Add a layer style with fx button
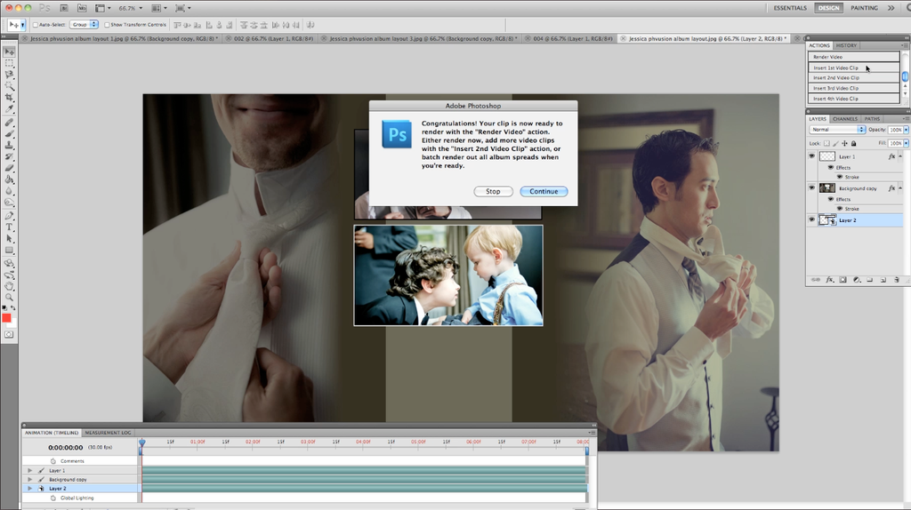 (830, 280)
